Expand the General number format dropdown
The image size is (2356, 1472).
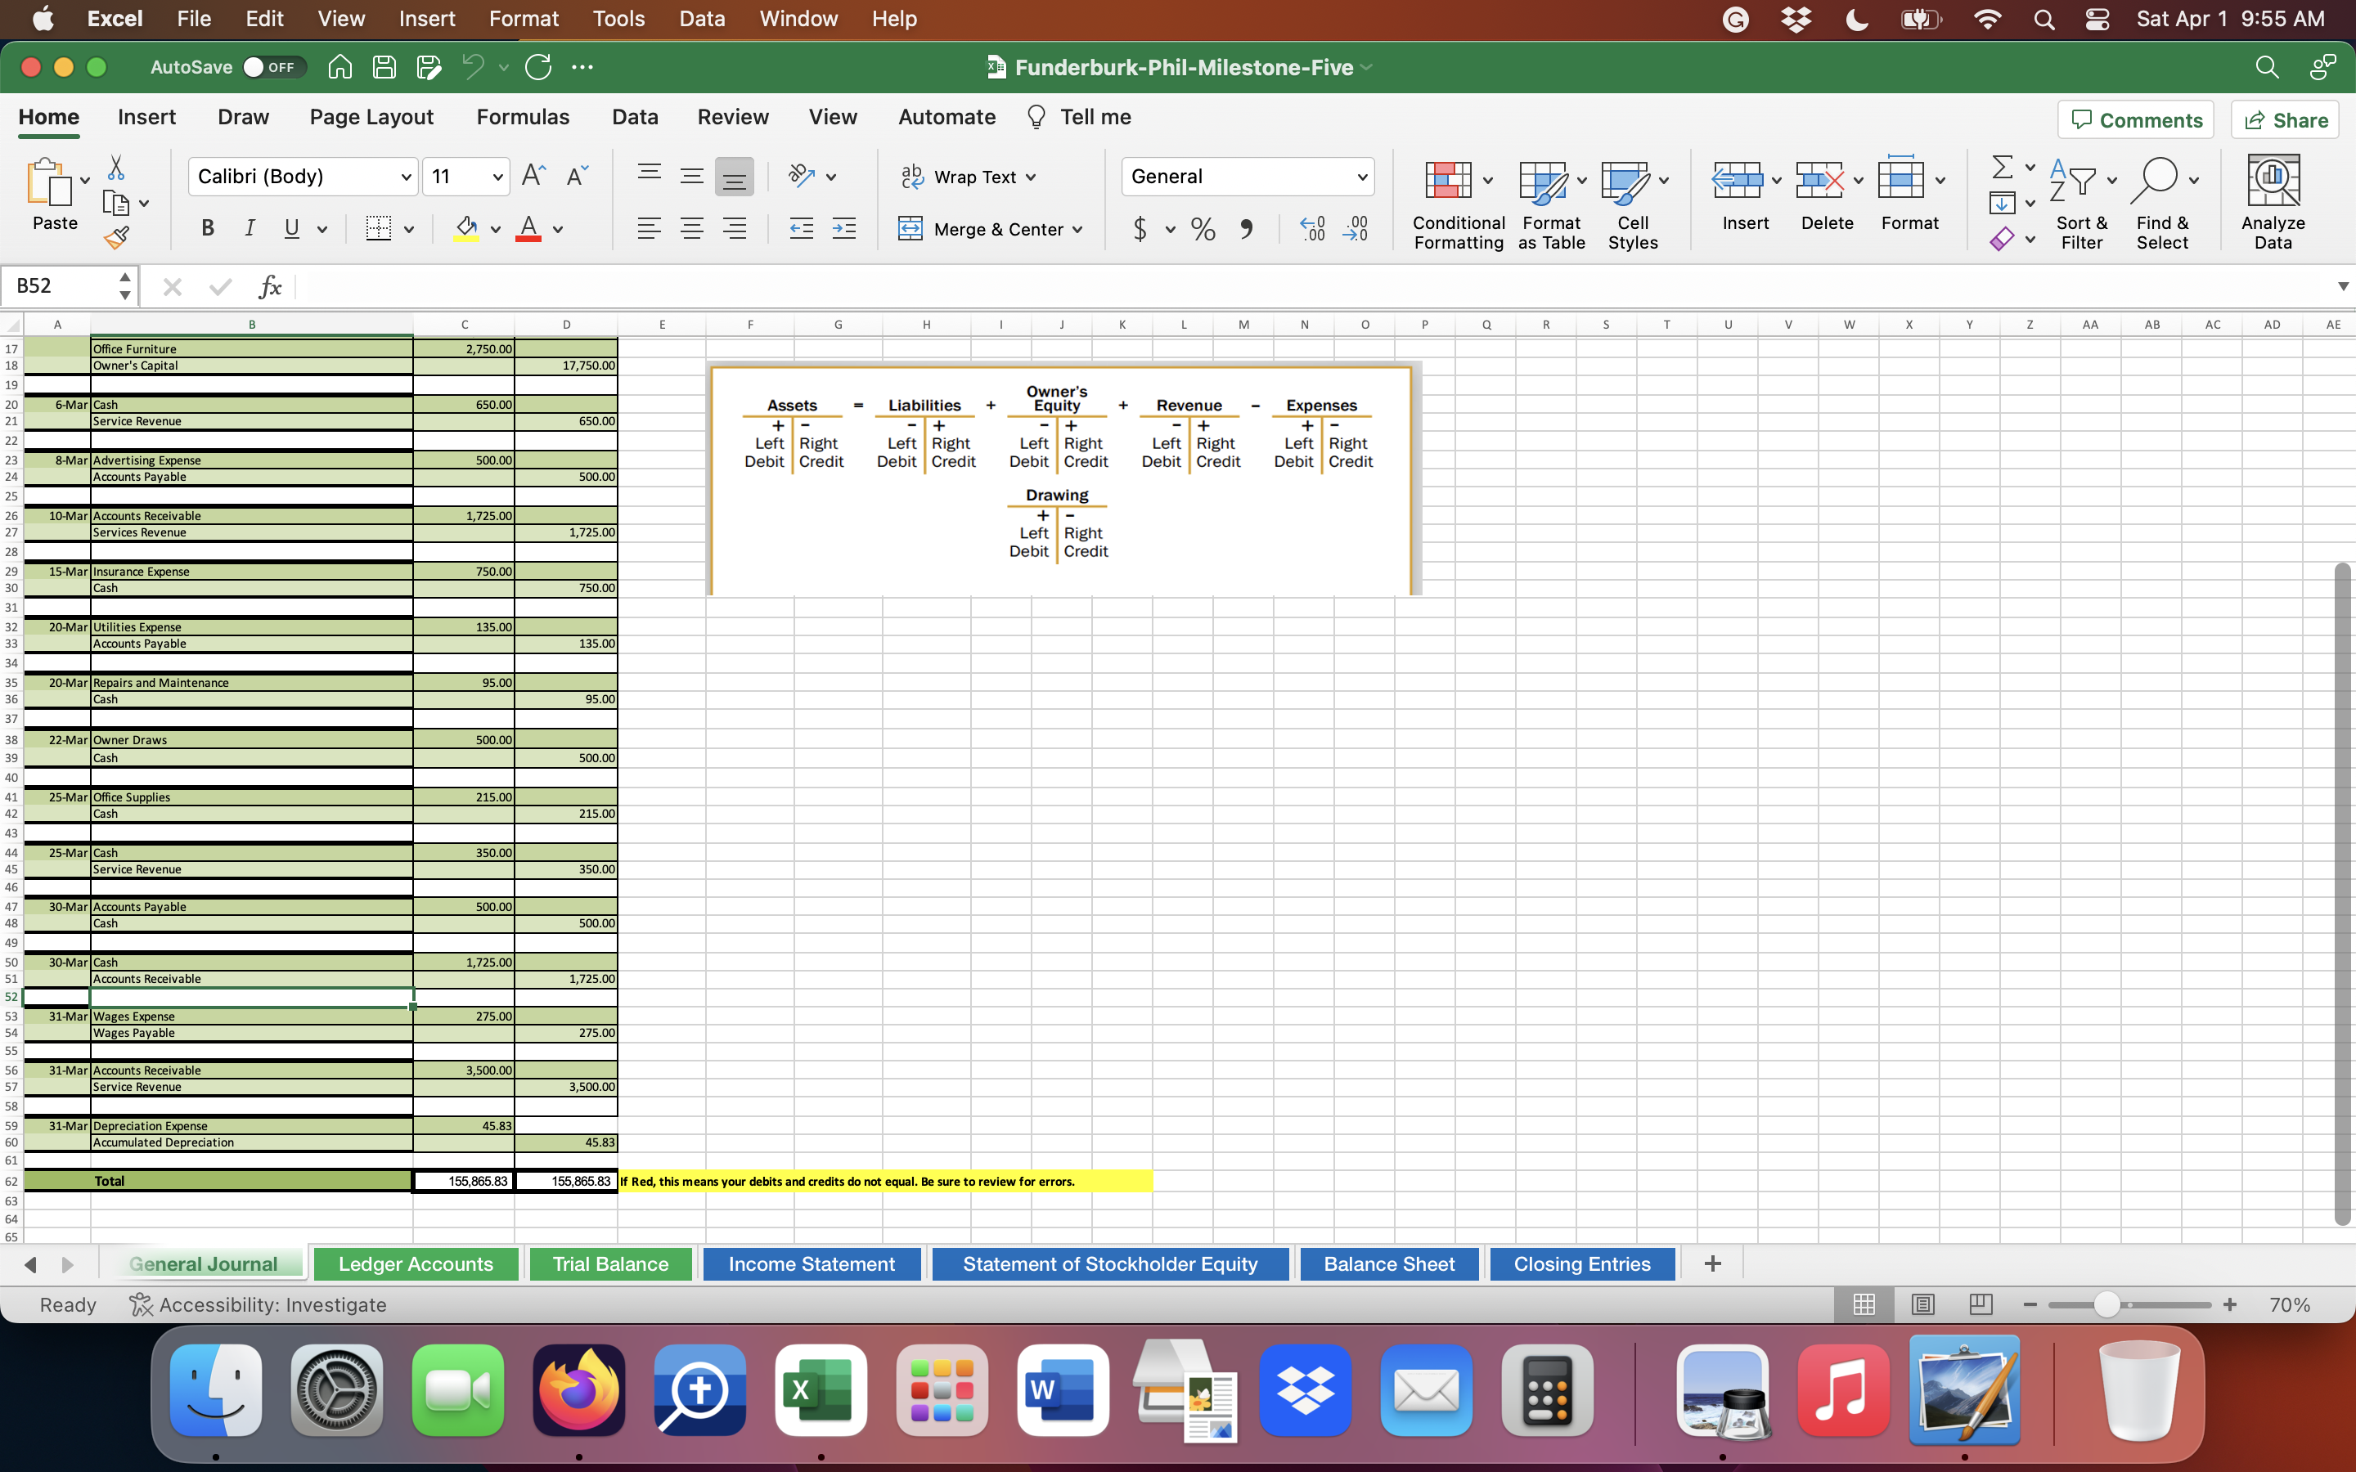1362,177
